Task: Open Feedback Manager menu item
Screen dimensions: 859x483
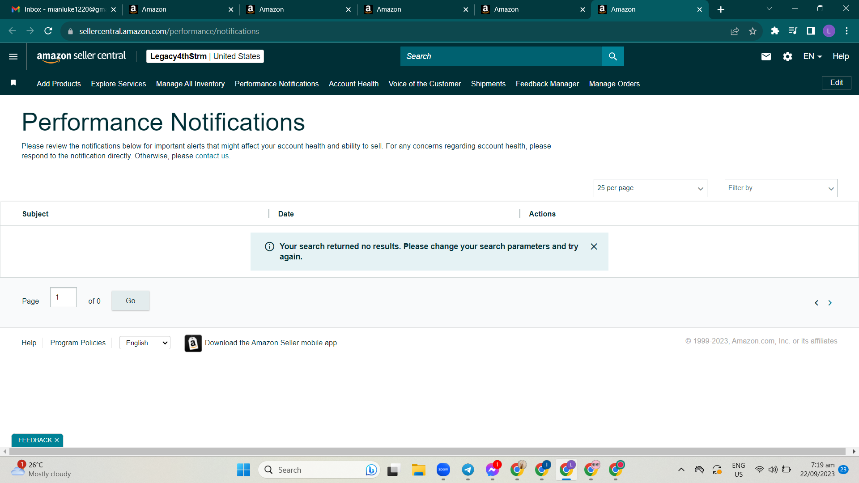Action: click(x=547, y=84)
